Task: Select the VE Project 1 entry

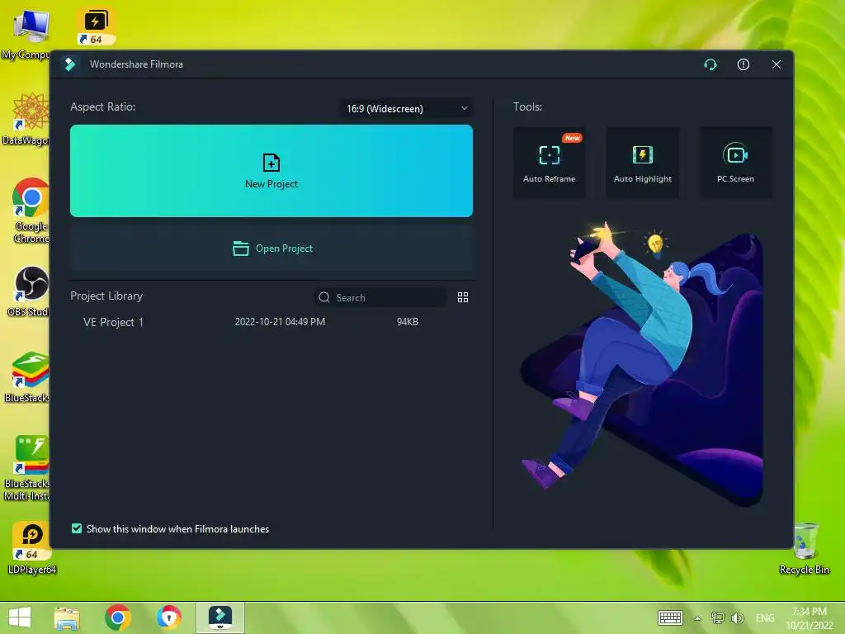Action: [113, 323]
